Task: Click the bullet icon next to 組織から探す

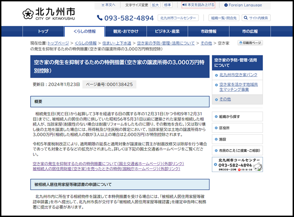Action: click(216, 117)
